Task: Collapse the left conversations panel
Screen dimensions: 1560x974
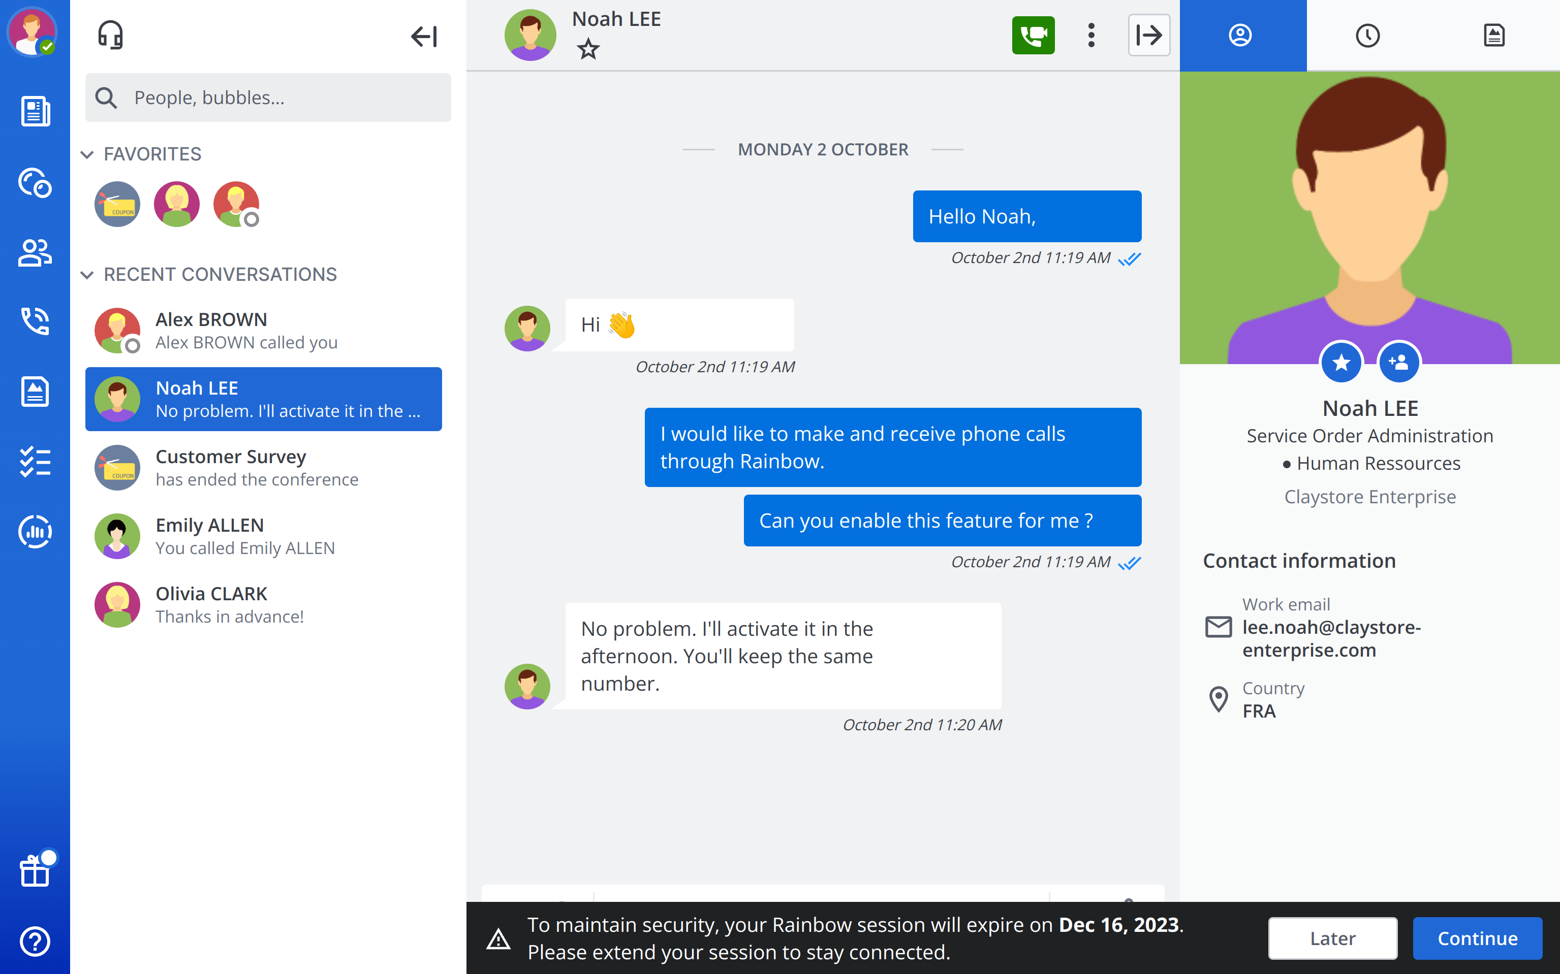Action: [424, 36]
